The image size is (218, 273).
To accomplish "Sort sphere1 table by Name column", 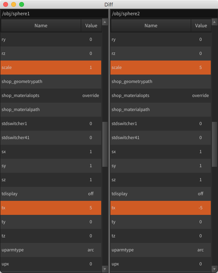I will [41, 26].
